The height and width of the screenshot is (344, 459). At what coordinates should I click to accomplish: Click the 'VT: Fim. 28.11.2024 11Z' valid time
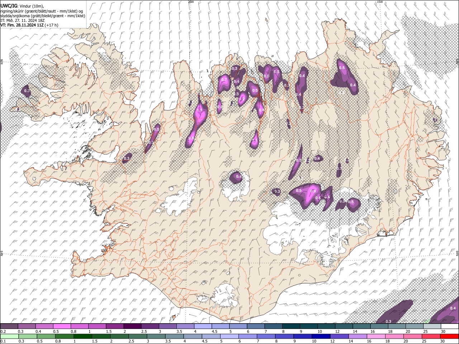(22, 25)
